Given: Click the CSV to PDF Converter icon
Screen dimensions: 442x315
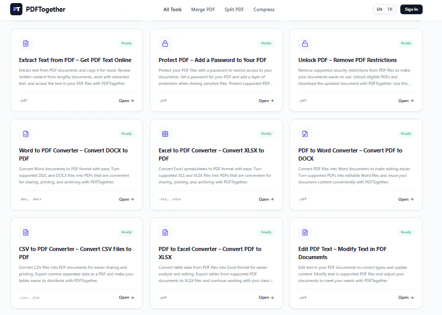Looking at the screenshot, I should (x=25, y=233).
